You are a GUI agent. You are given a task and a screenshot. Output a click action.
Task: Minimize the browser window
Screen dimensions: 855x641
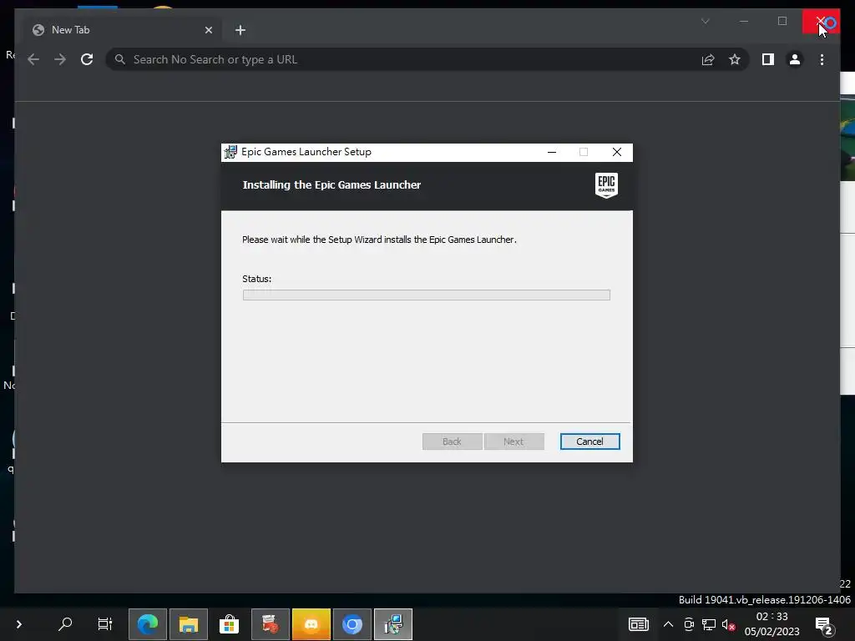point(744,21)
